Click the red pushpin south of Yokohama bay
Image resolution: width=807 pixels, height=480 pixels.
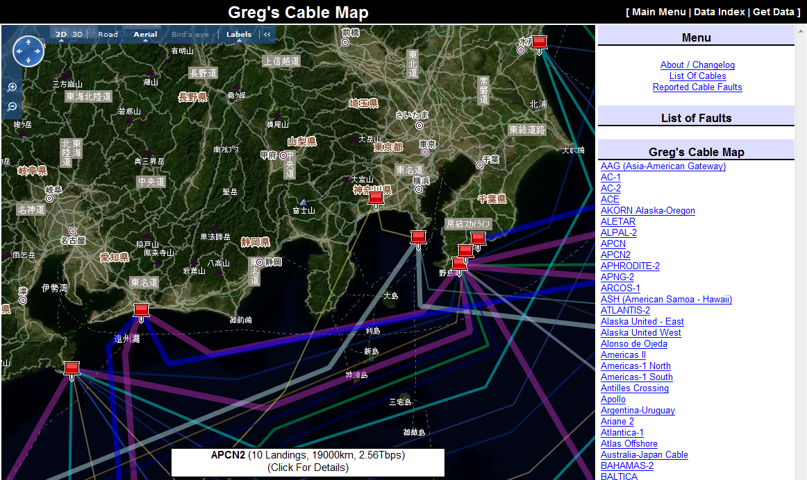418,239
